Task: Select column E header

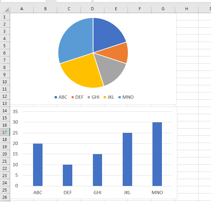Action: click(116, 9)
